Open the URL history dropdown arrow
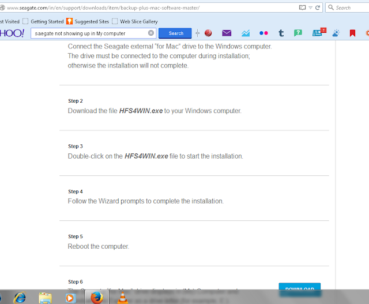Viewport: 369px width, 304px height. [x=311, y=7]
